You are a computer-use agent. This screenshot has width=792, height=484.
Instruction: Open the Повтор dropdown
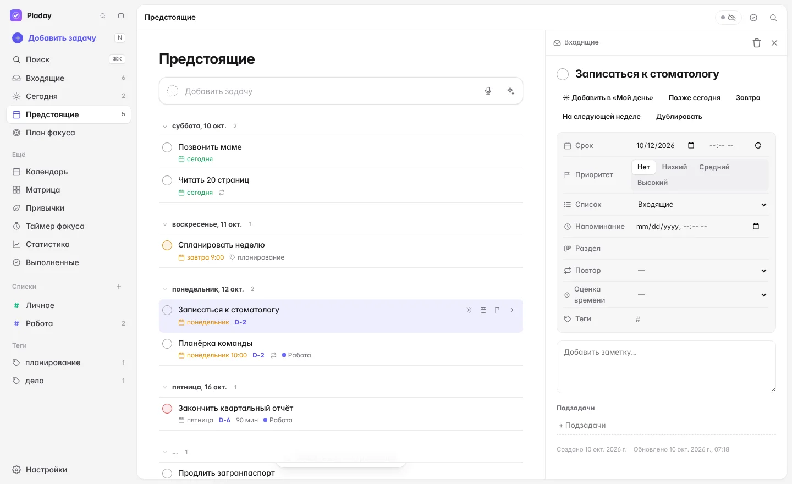point(702,271)
